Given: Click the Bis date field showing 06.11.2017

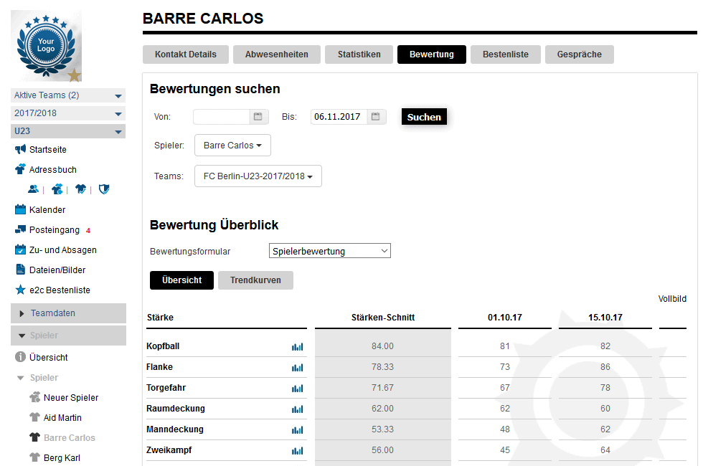Looking at the screenshot, I should click(x=339, y=116).
